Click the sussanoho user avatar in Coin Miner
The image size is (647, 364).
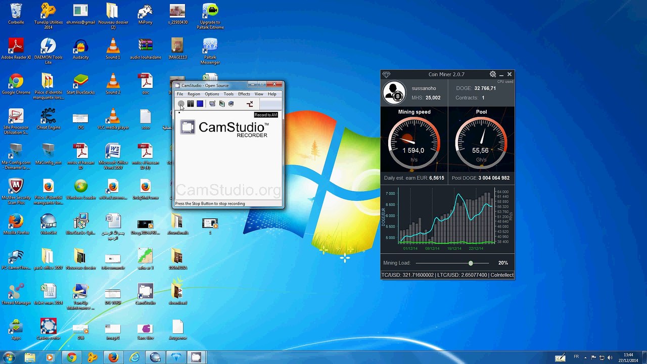point(394,93)
